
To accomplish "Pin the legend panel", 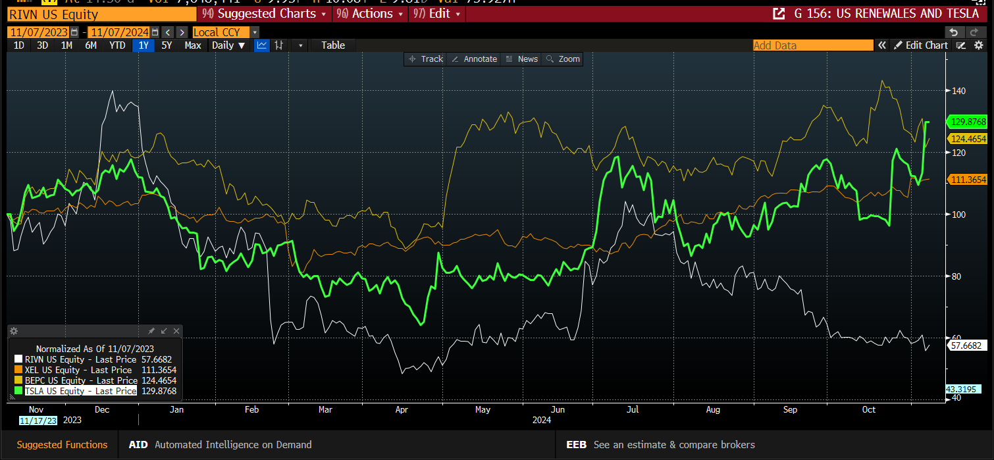I will 151,331.
